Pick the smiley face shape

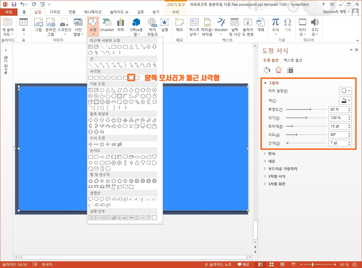point(125,102)
